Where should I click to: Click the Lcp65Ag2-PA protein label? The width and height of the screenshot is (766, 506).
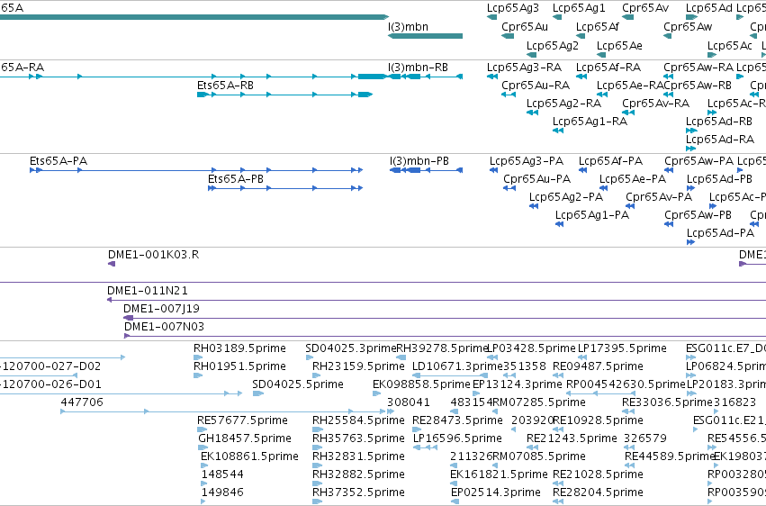(x=566, y=197)
